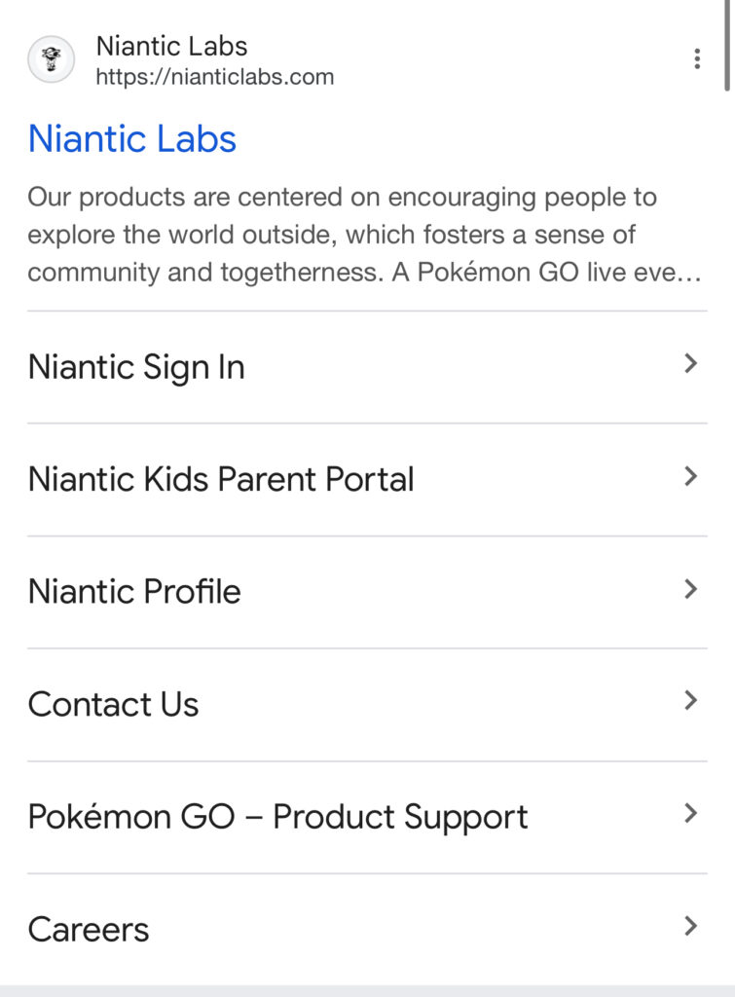Viewport: 735px width, 997px height.
Task: Click the chevron on the Niantic Profile row
Action: tap(690, 589)
